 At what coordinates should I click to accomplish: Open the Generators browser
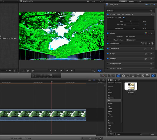coord(143,76)
